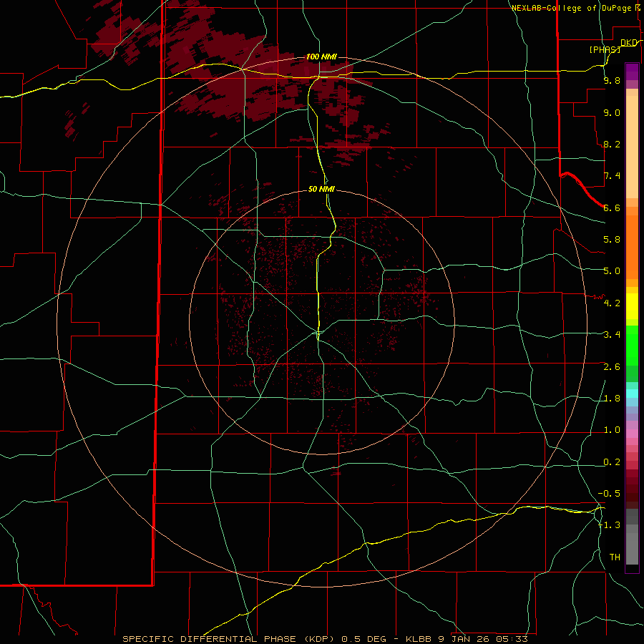Screen dimensions: 644x644
Task: Click the 5.8 value on the color scale
Action: (612, 240)
